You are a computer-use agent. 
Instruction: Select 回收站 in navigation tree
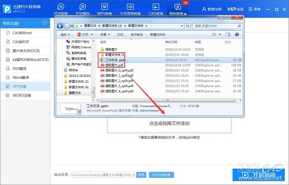(x=71, y=70)
